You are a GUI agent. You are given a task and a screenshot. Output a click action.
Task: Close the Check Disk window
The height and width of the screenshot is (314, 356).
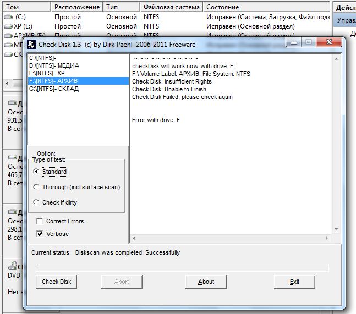click(x=329, y=43)
